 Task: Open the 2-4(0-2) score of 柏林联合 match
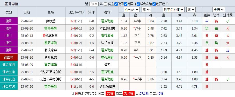coord(76,36)
